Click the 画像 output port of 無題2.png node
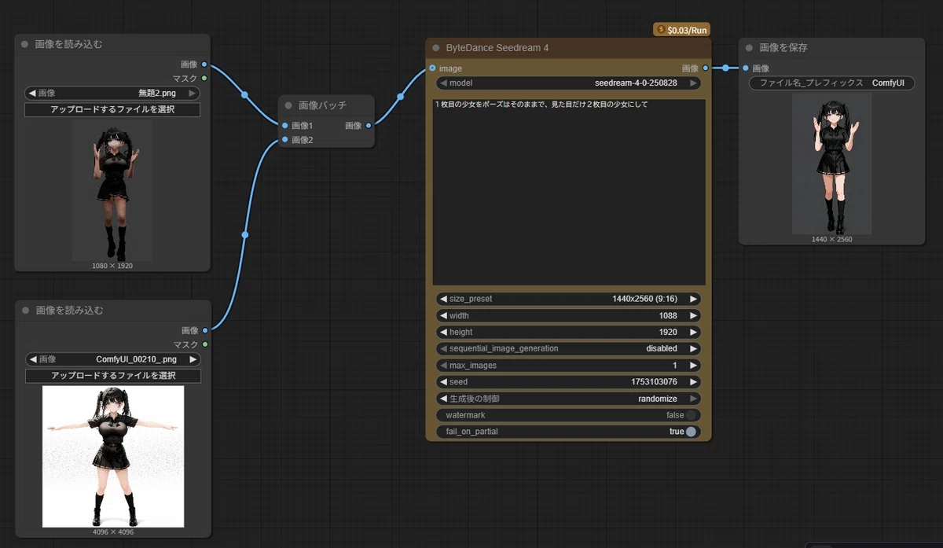 (x=204, y=64)
